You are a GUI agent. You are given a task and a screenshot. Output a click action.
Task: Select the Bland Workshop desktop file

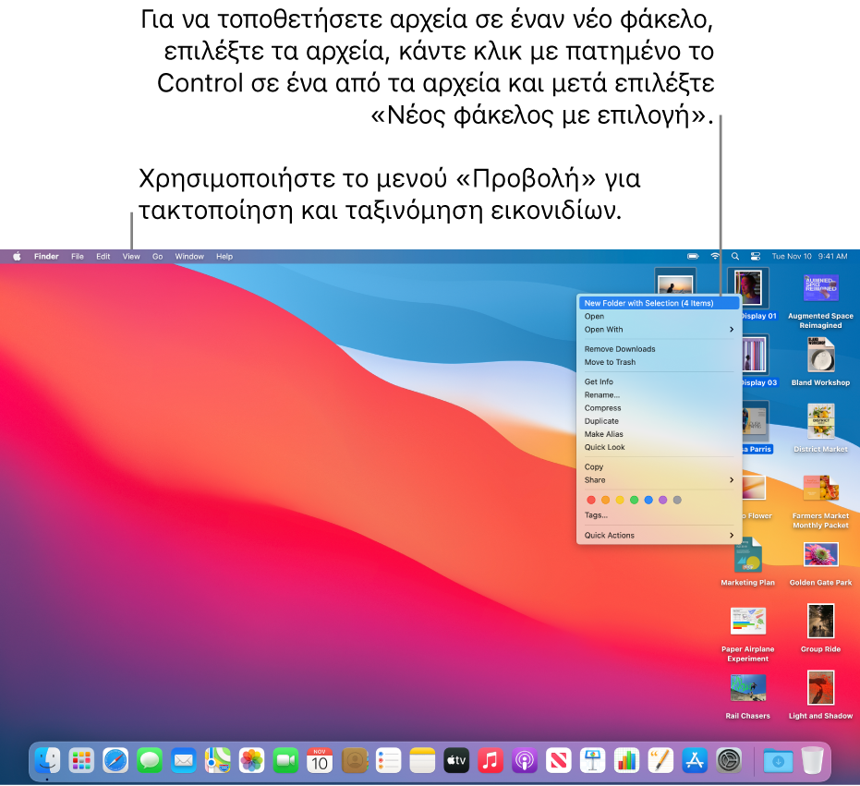click(820, 362)
